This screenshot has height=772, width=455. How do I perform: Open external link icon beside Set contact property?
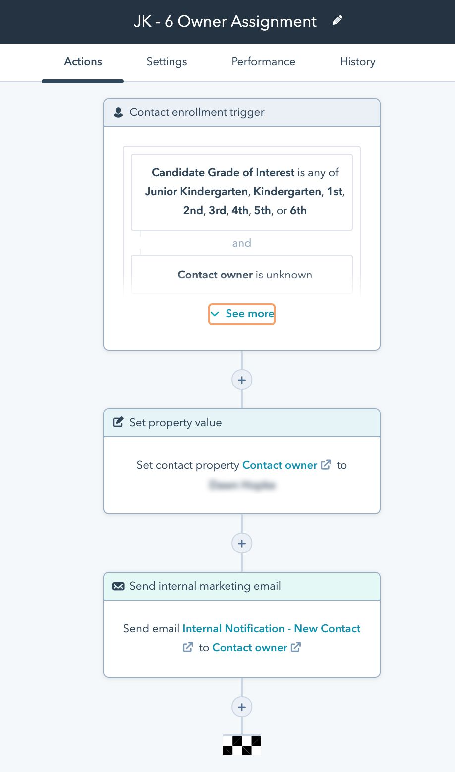point(326,465)
